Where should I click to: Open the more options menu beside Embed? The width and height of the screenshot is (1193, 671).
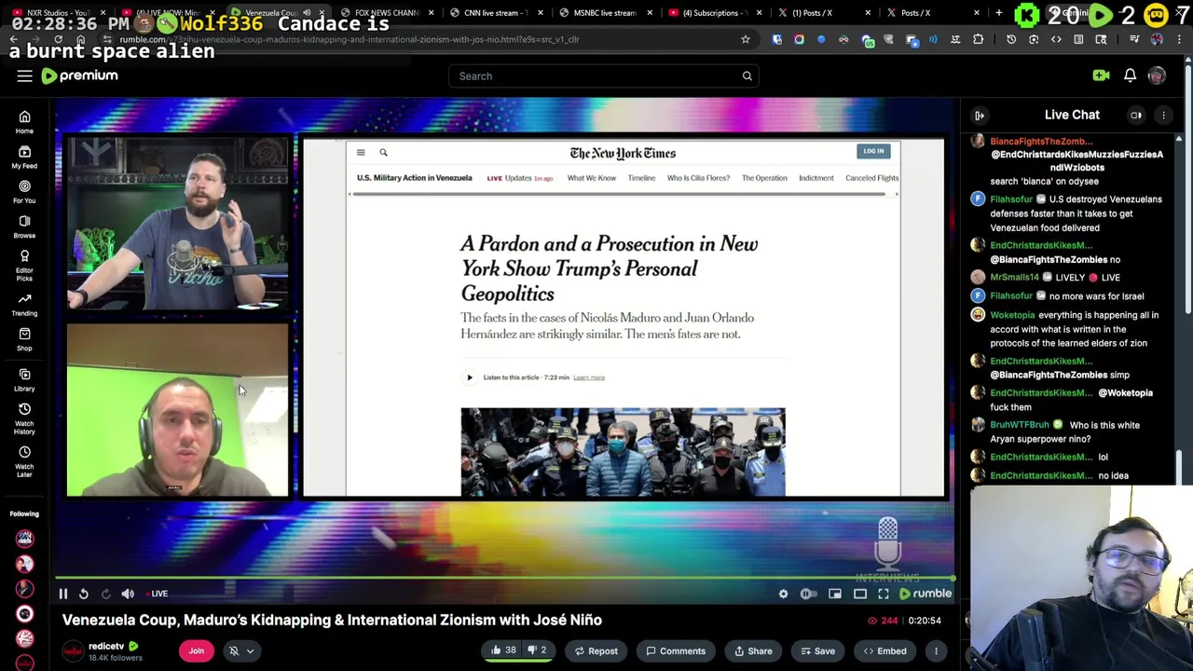(936, 651)
